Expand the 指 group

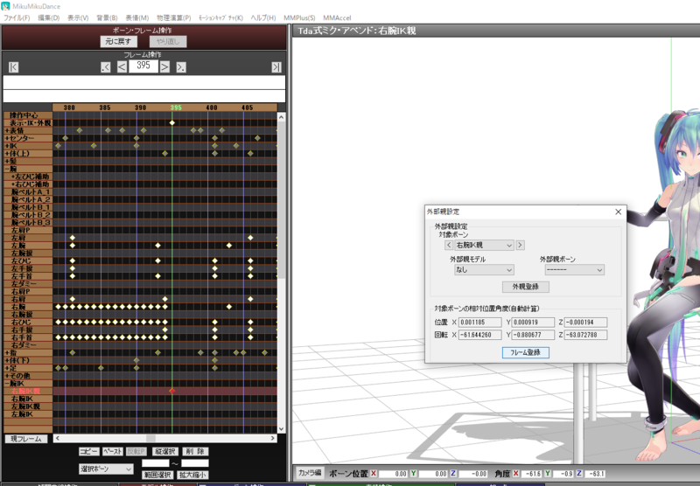click(7, 352)
